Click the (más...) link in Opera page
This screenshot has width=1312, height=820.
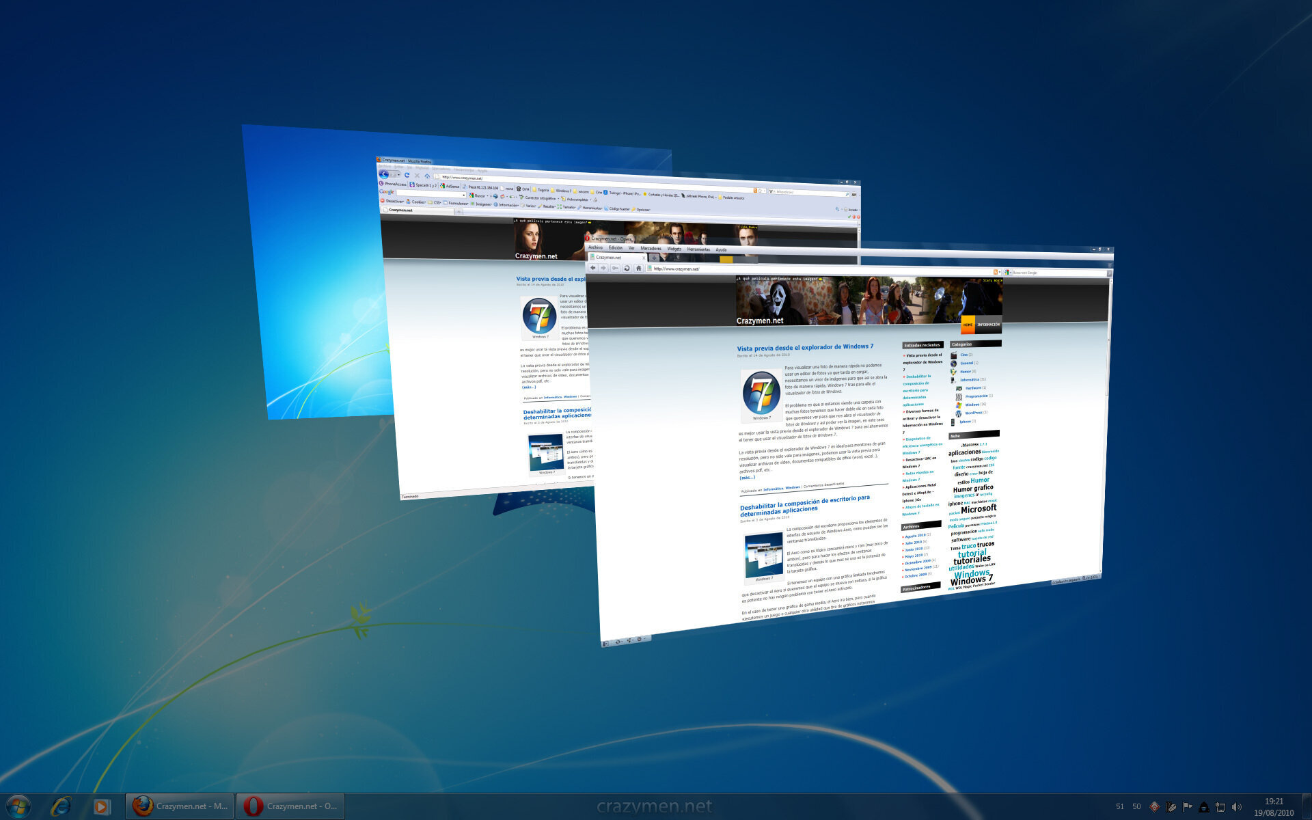[x=747, y=478]
